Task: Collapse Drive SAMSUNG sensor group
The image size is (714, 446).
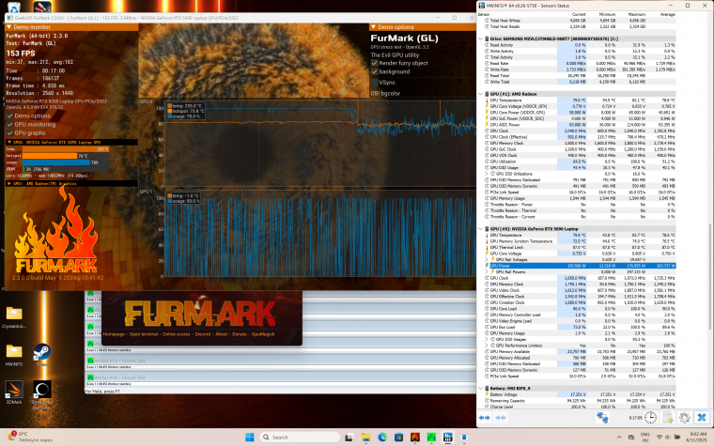Action: point(480,38)
